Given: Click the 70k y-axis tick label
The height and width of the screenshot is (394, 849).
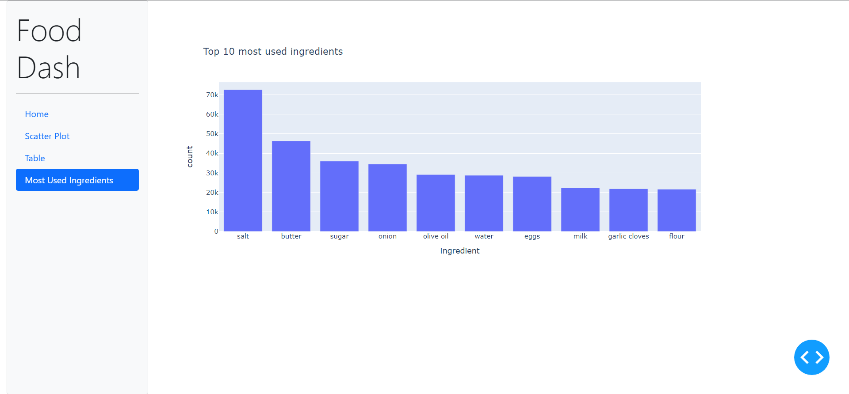Looking at the screenshot, I should click(x=212, y=95).
